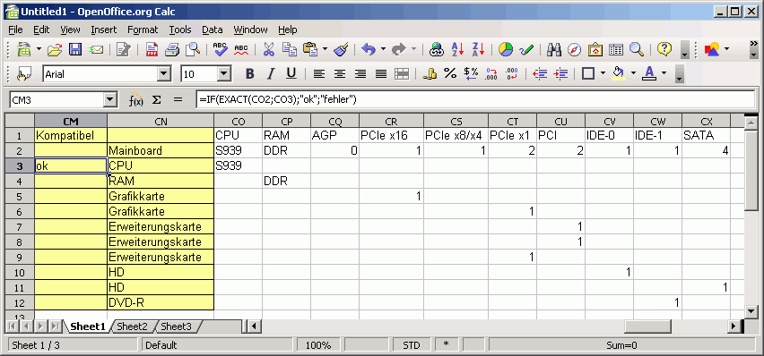Open the Navigator compass icon

coord(575,49)
